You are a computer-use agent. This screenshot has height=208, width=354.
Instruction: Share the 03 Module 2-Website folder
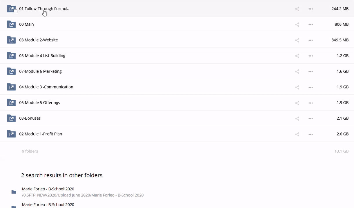point(297,40)
